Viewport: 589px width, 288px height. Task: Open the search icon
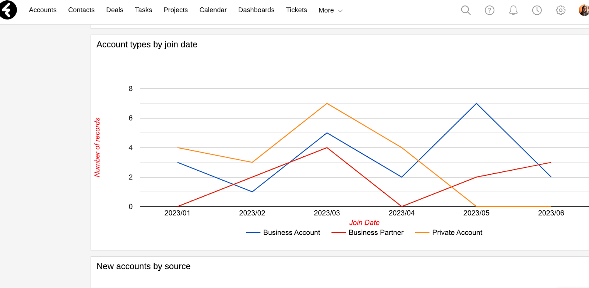coord(466,10)
